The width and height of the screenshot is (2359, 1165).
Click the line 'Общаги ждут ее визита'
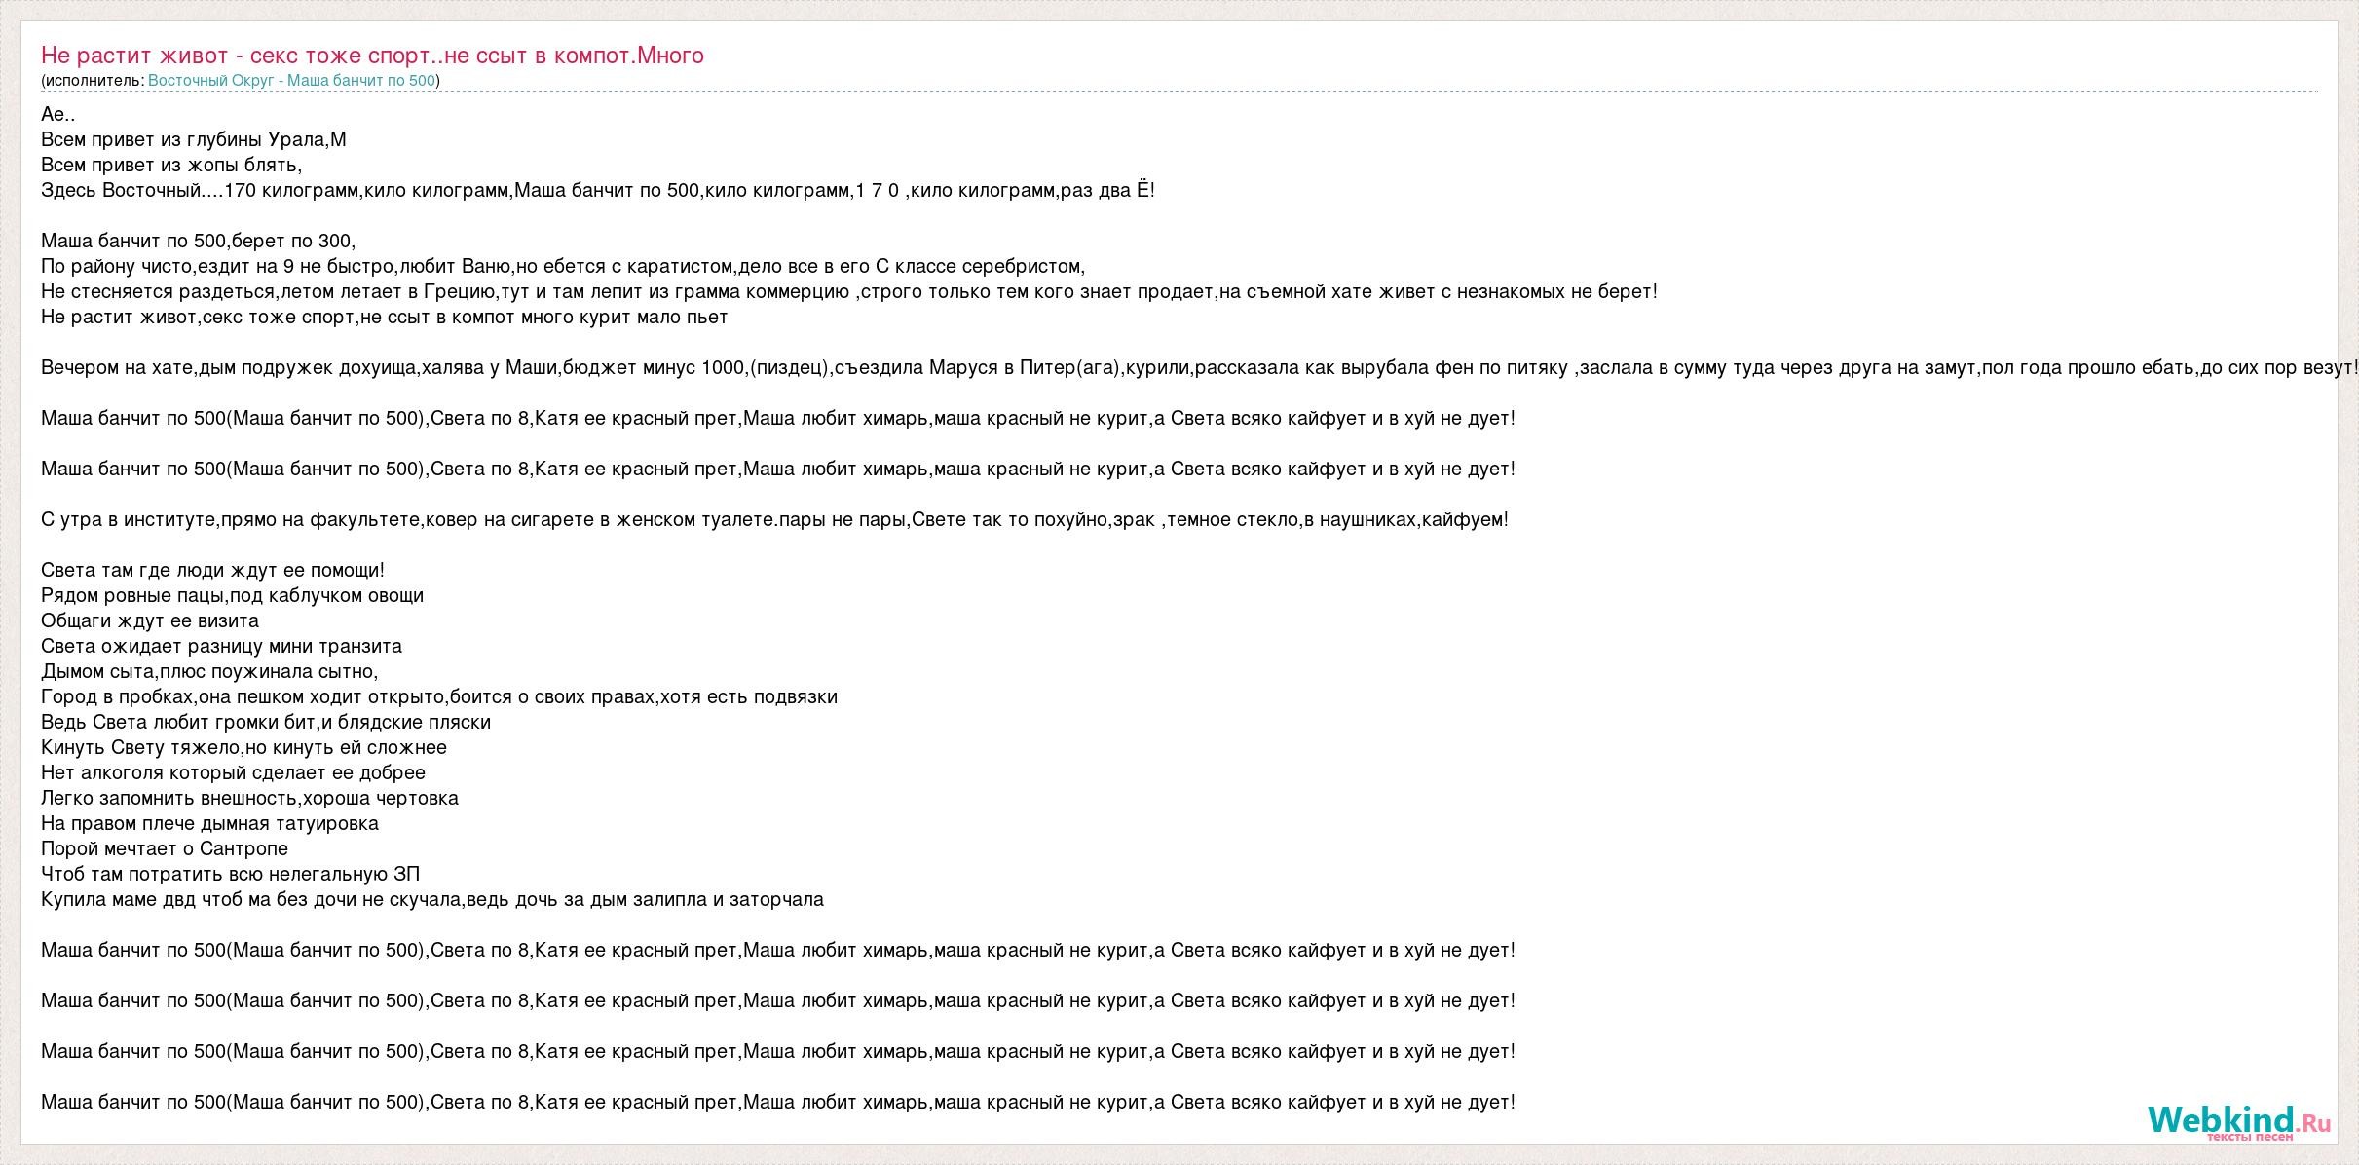pos(150,620)
